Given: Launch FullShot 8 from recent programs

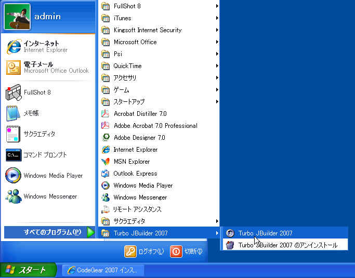Looking at the screenshot, I should 14,92.
